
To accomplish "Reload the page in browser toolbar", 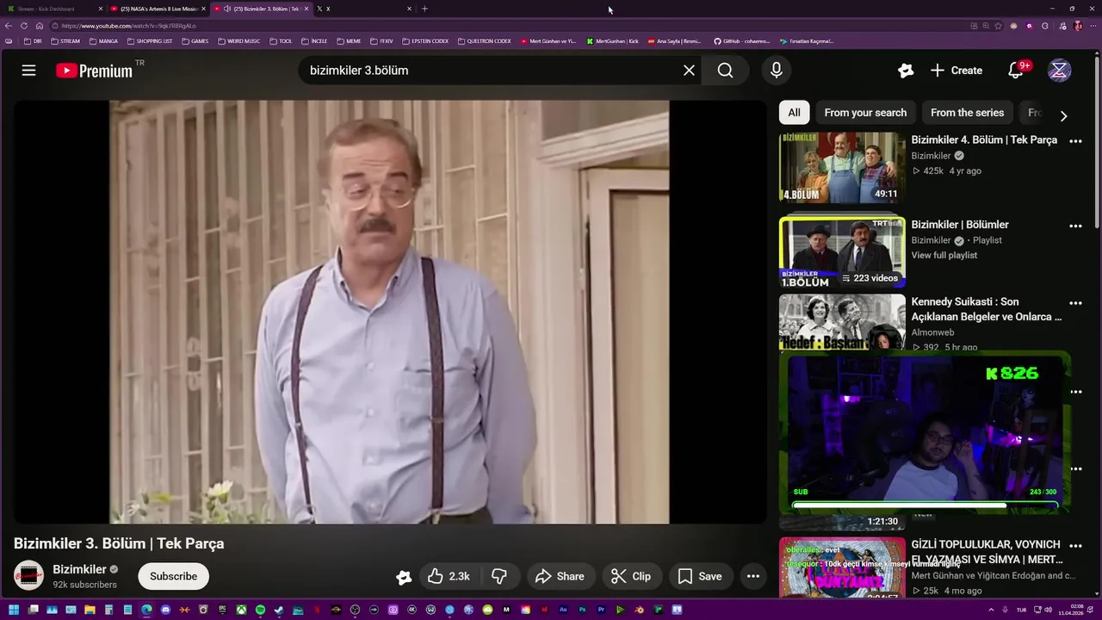I will [24, 26].
